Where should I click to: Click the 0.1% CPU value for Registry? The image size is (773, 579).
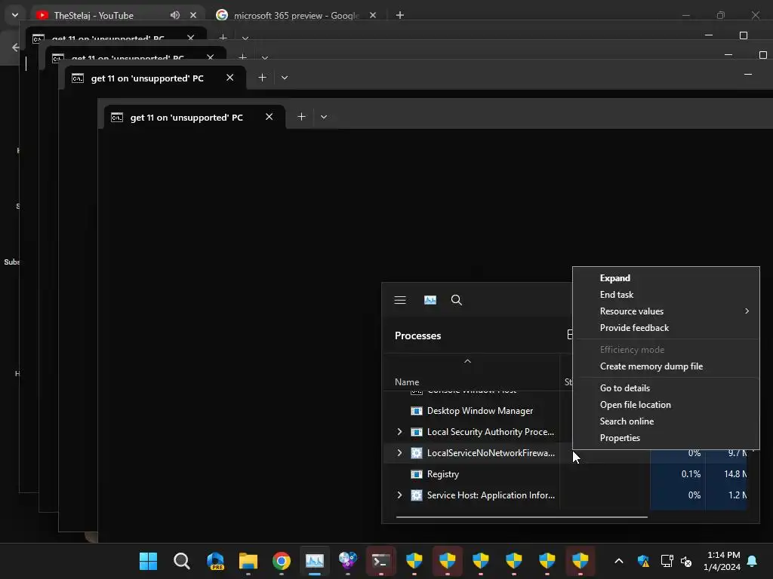point(691,474)
